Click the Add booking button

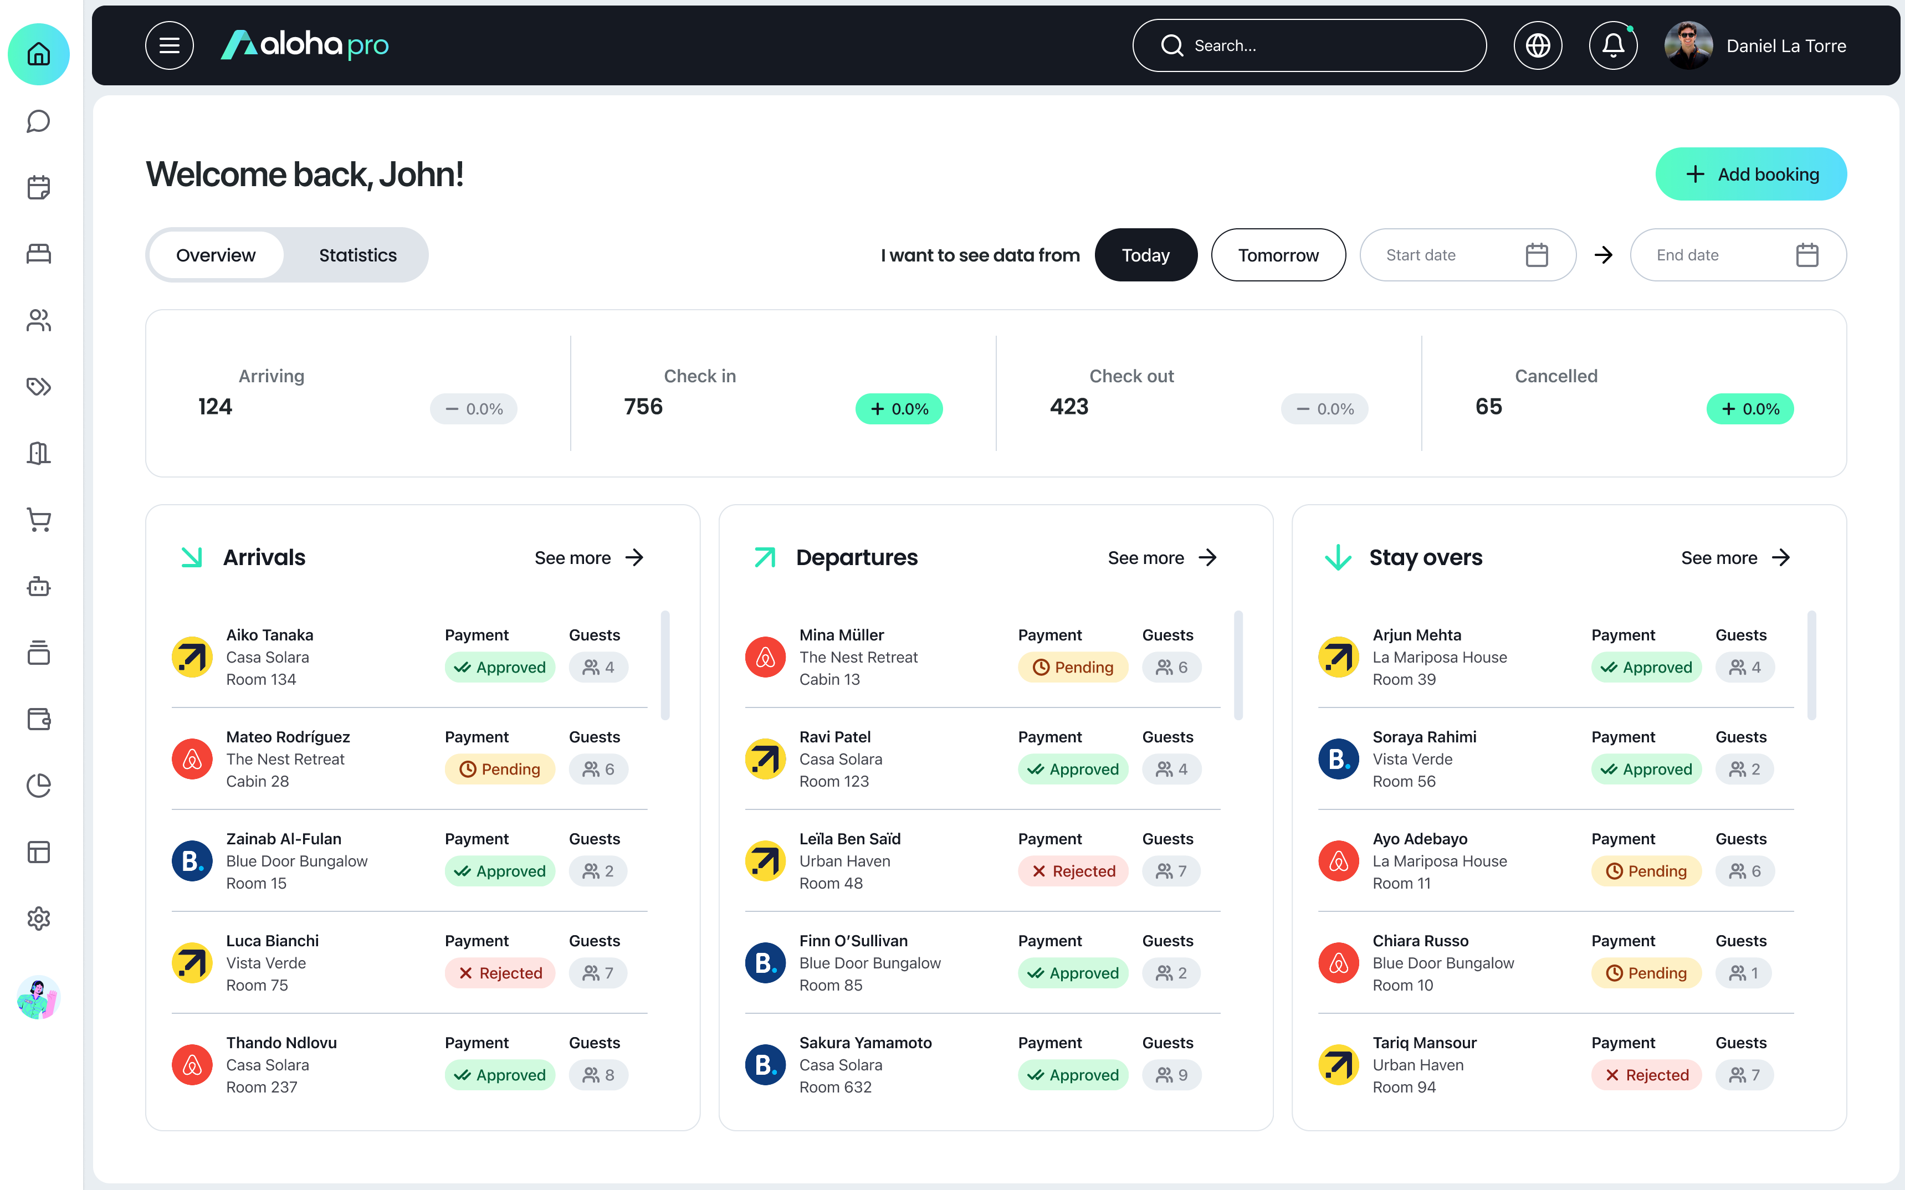click(x=1751, y=174)
